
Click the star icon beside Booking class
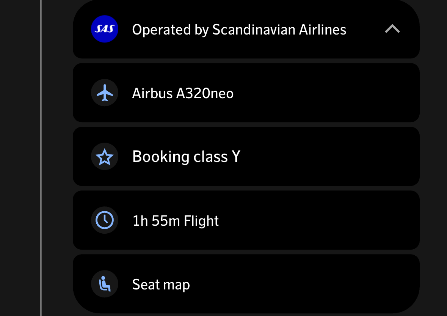[105, 157]
